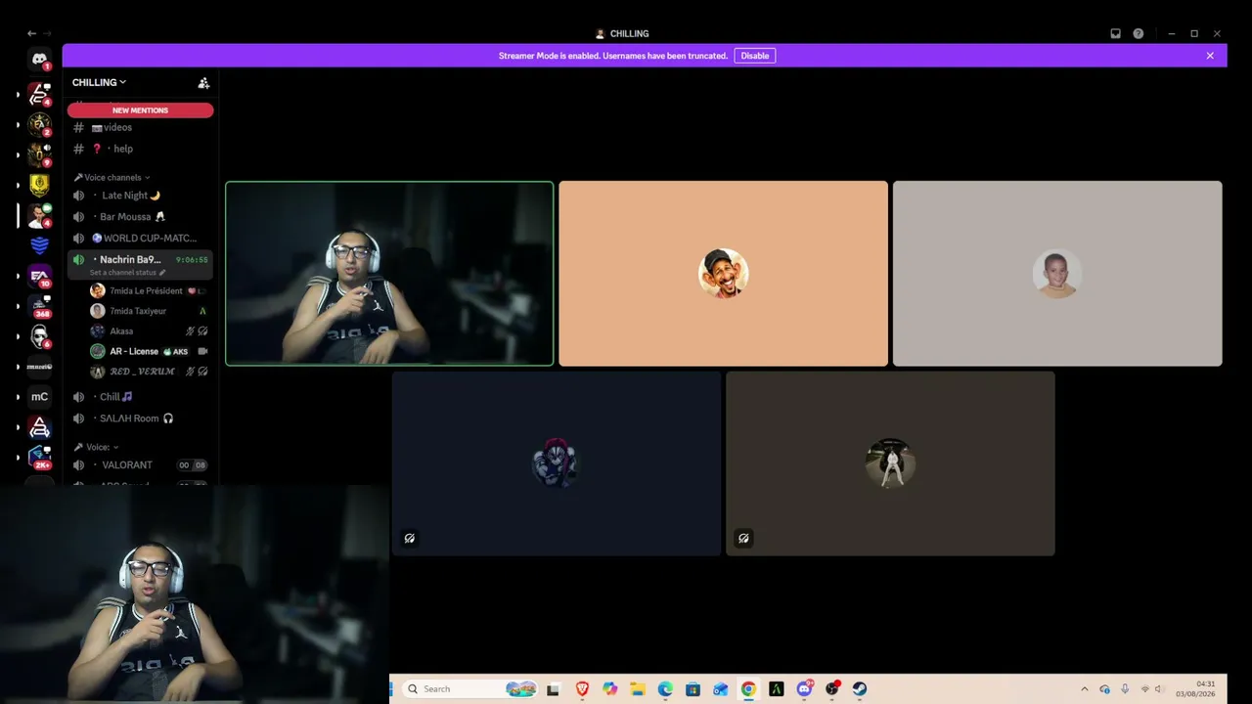Click the AR - License camera icon
This screenshot has height=704, width=1252.
tap(202, 351)
